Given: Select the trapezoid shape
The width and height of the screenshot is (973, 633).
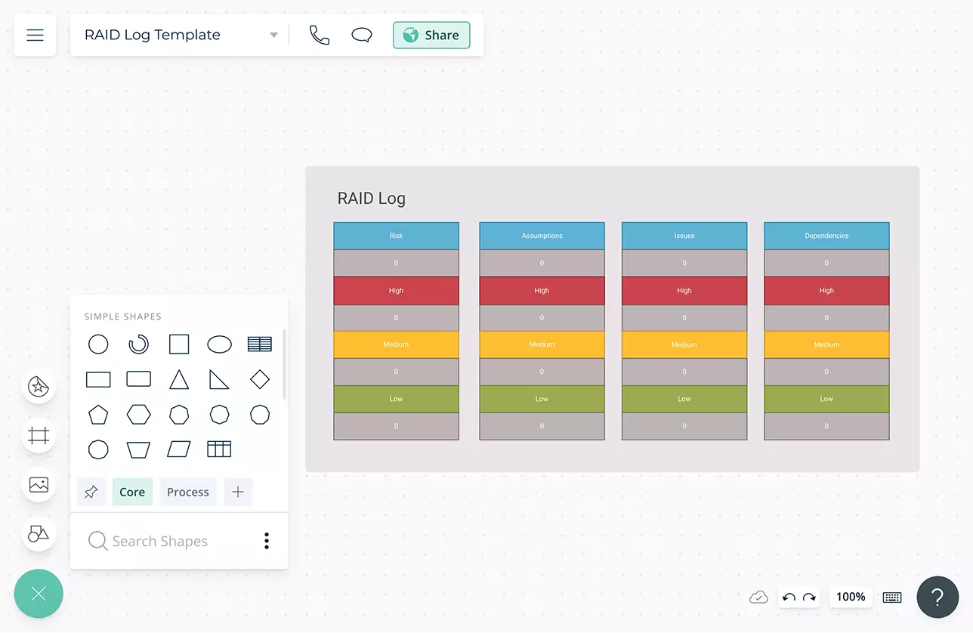Looking at the screenshot, I should tap(138, 449).
